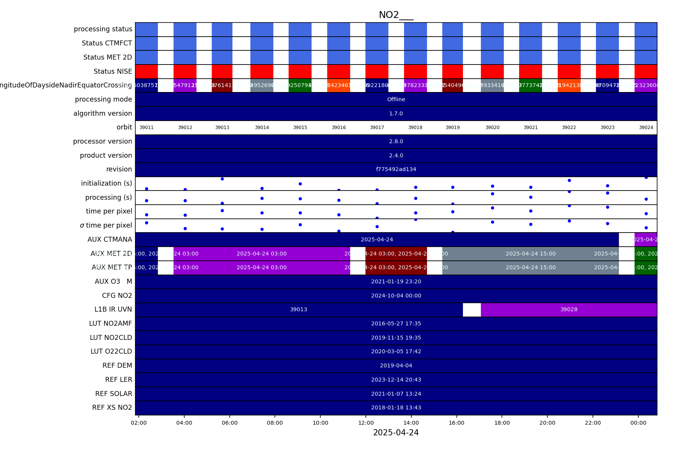Click the initialization data point above orbit 39013

tap(222, 179)
